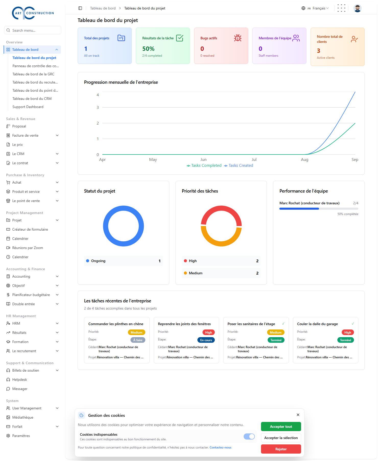Click the Bugs actifs bug icon
This screenshot has width=379, height=461.
(238, 38)
